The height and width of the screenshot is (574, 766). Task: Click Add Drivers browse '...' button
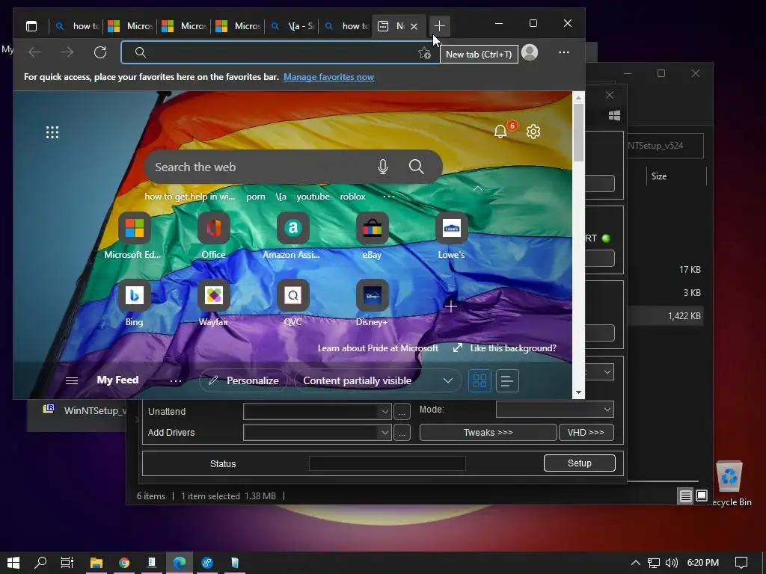coord(402,433)
